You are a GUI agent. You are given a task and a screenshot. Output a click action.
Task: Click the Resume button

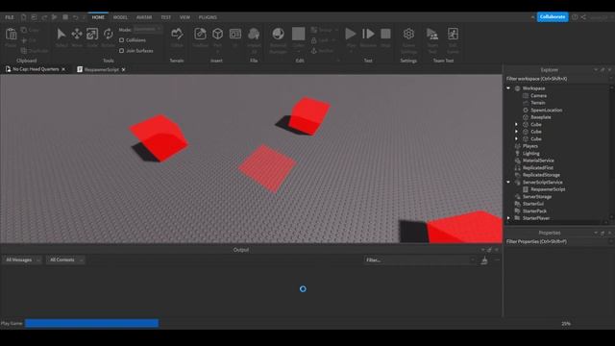[368, 35]
